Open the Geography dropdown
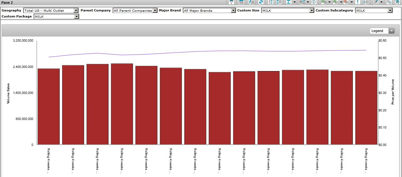 tap(76, 10)
